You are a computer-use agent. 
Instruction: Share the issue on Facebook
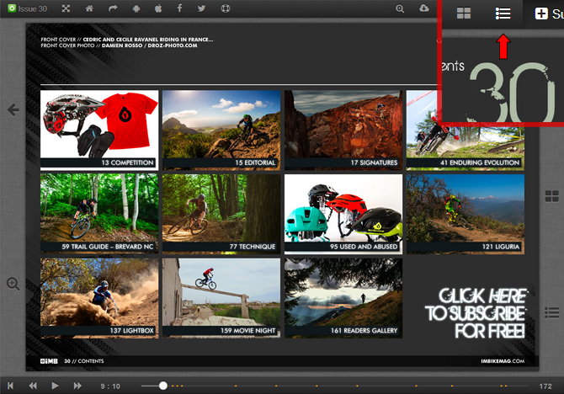coord(180,8)
